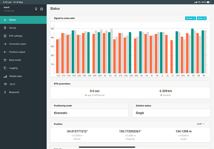Click the Single solution status value
The width and height of the screenshot is (214, 149).
(140, 113)
